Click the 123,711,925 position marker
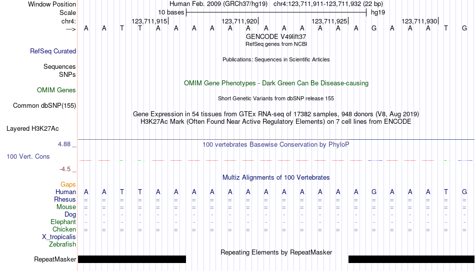475x271 pixels. tap(330, 21)
